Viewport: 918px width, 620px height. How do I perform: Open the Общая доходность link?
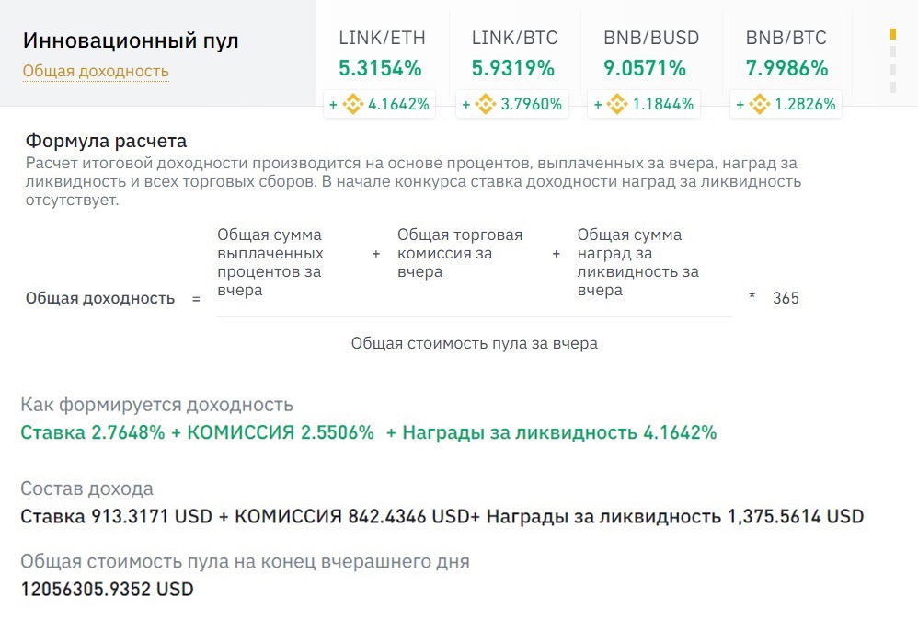[x=96, y=71]
